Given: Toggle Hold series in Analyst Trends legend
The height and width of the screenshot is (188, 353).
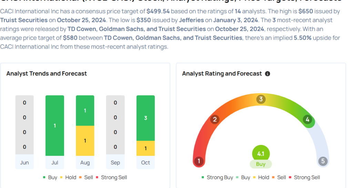Looking at the screenshot, I should point(68,177).
